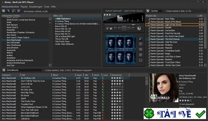Screen dimensions: 208x121
Task: Sort tracks by Bewertung column header
Action: [120, 75]
